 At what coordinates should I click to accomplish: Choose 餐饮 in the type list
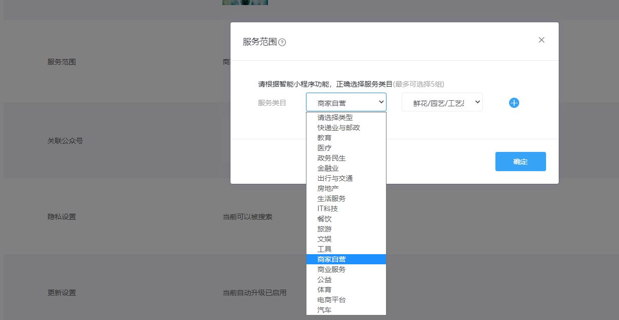click(x=324, y=218)
